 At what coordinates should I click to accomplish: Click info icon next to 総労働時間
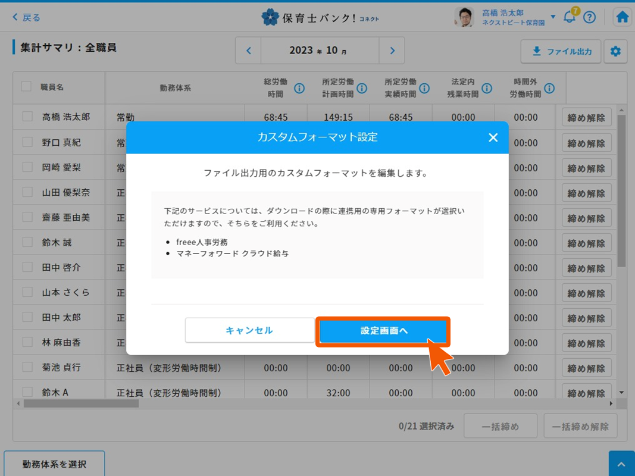[299, 88]
